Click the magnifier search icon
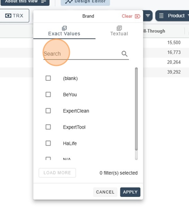 [x=124, y=54]
